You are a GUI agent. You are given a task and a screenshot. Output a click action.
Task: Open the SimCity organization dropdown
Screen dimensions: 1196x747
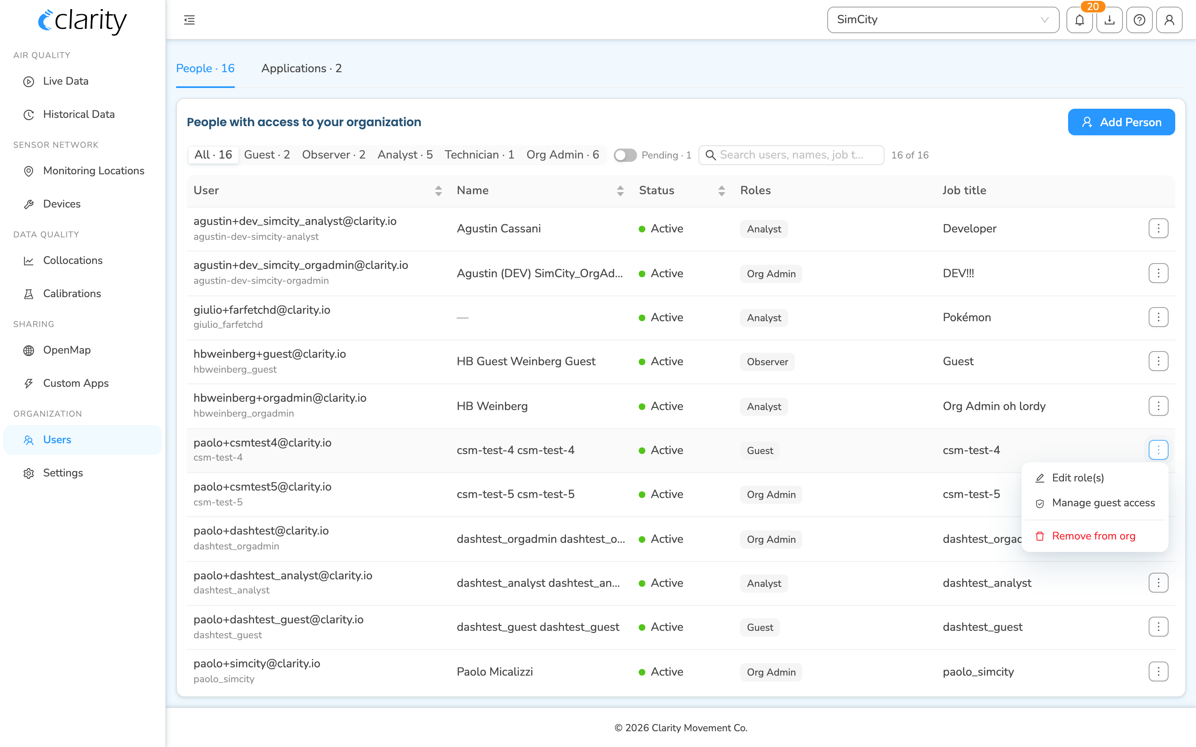click(943, 20)
